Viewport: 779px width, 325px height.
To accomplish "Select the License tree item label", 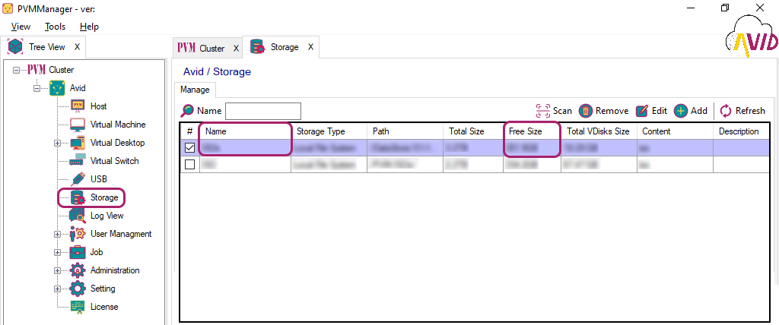I will point(104,307).
